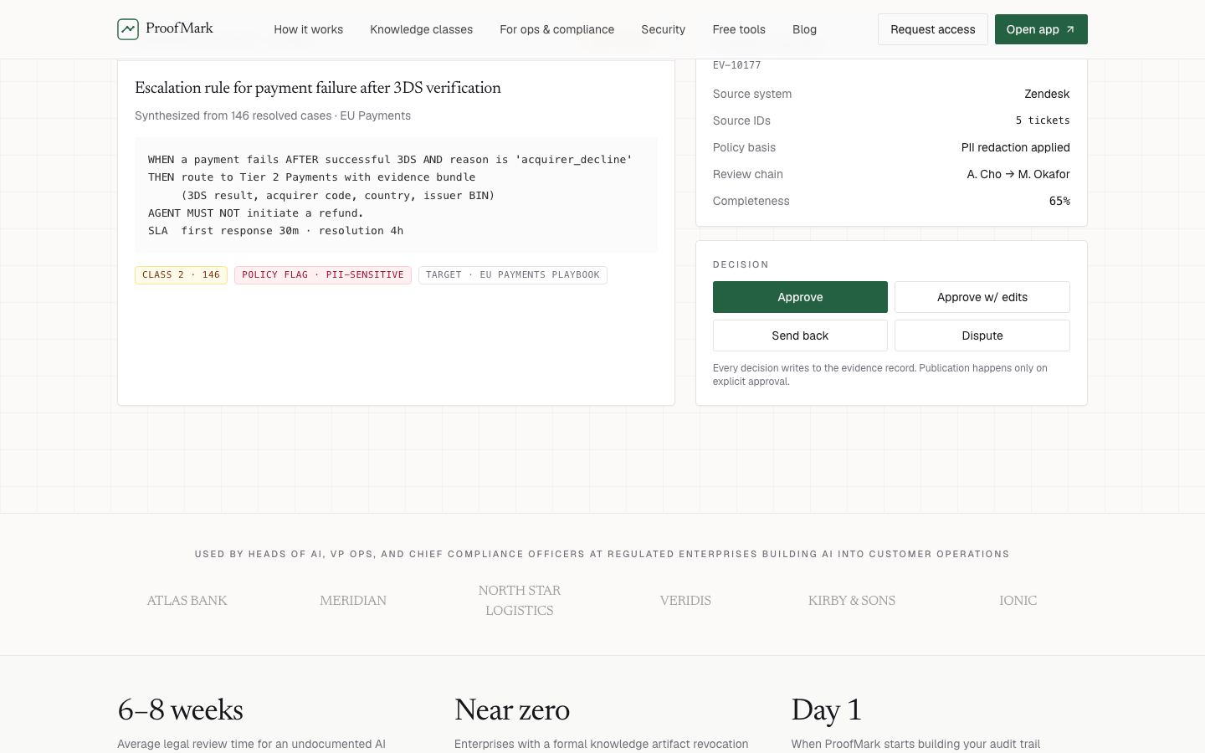Click the 65% completeness value
This screenshot has width=1205, height=753.
coord(1059,201)
